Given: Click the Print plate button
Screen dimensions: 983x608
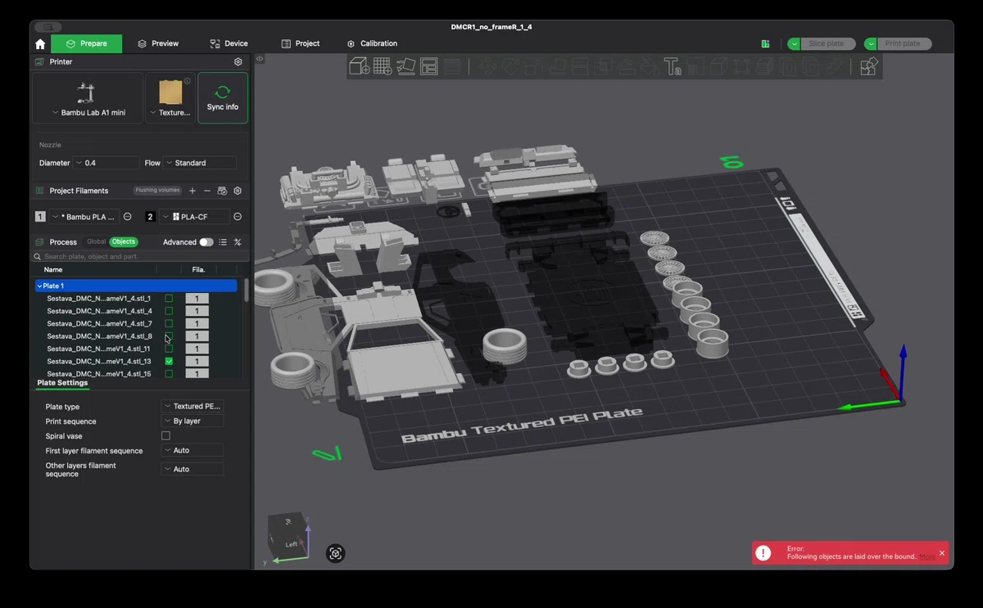Looking at the screenshot, I should tap(903, 43).
